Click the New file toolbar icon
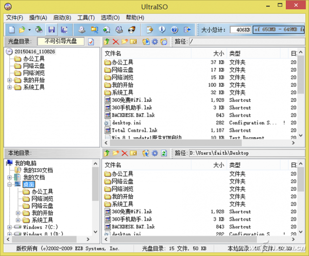Viewport: 309px width, 256px height. pos(12,30)
